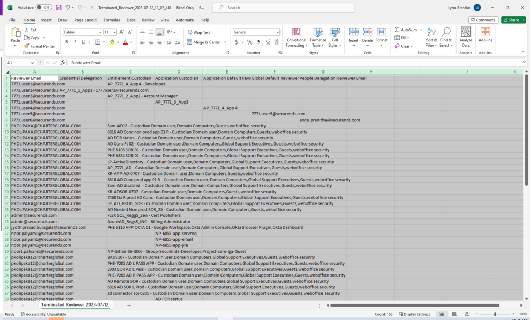
Task: Click Center alignment icon
Action: pos(151,42)
